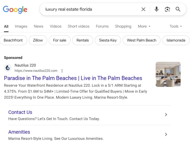This screenshot has height=142, width=190.
Task: Open the nautilus220.com URL link
Action: pos(36,71)
